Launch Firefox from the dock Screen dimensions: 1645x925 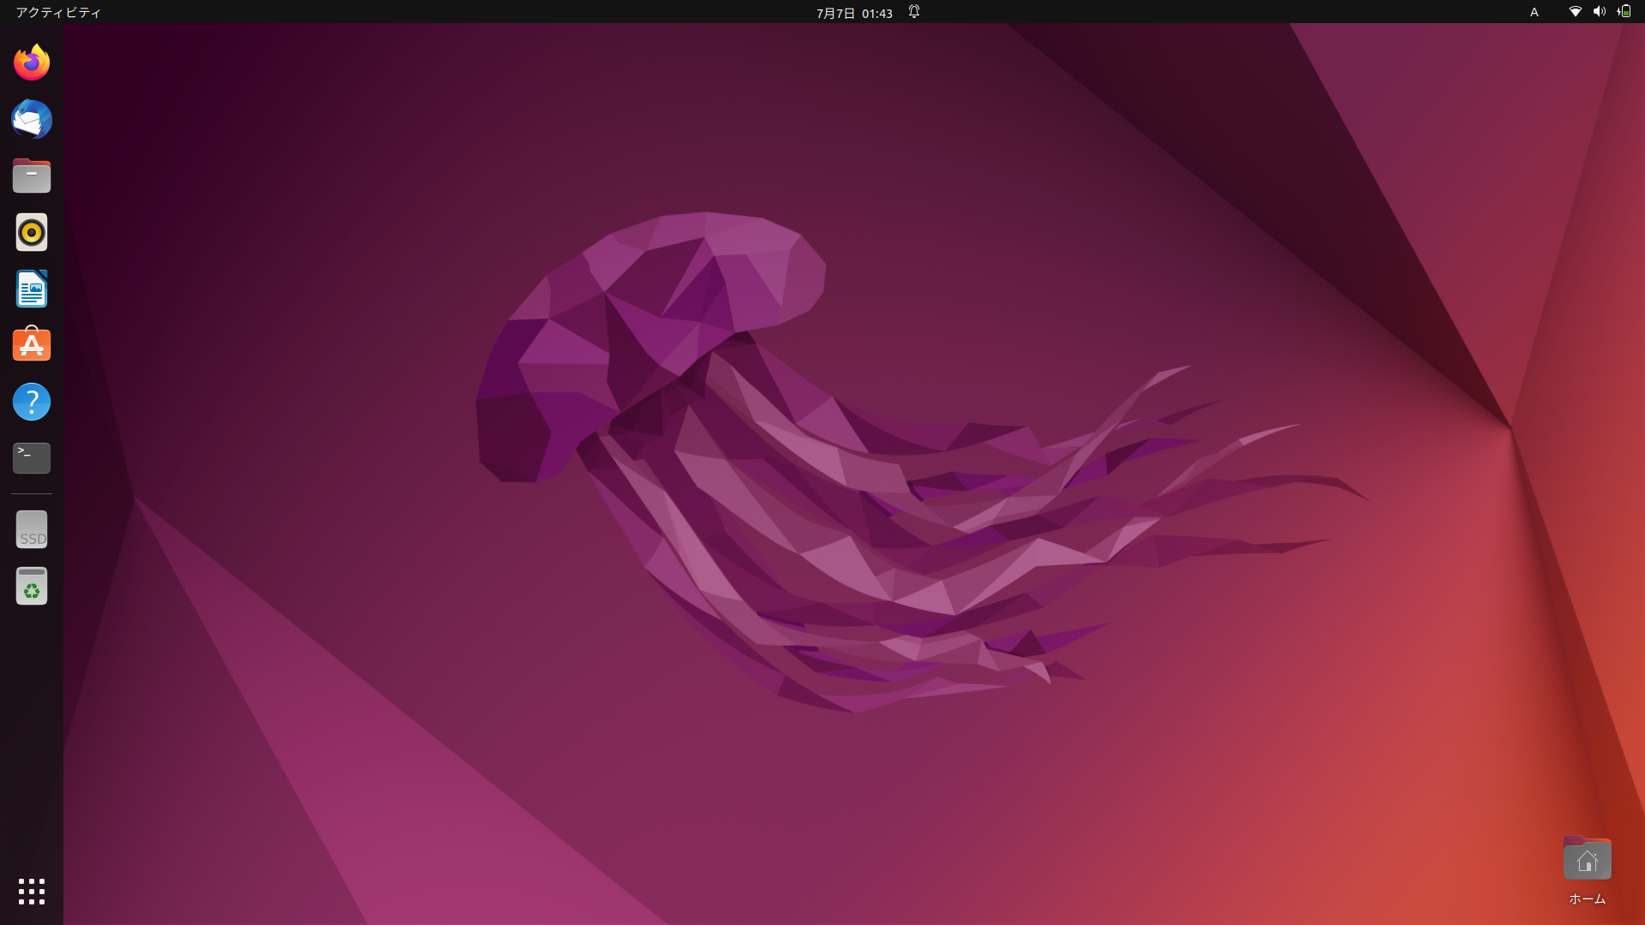coord(31,62)
